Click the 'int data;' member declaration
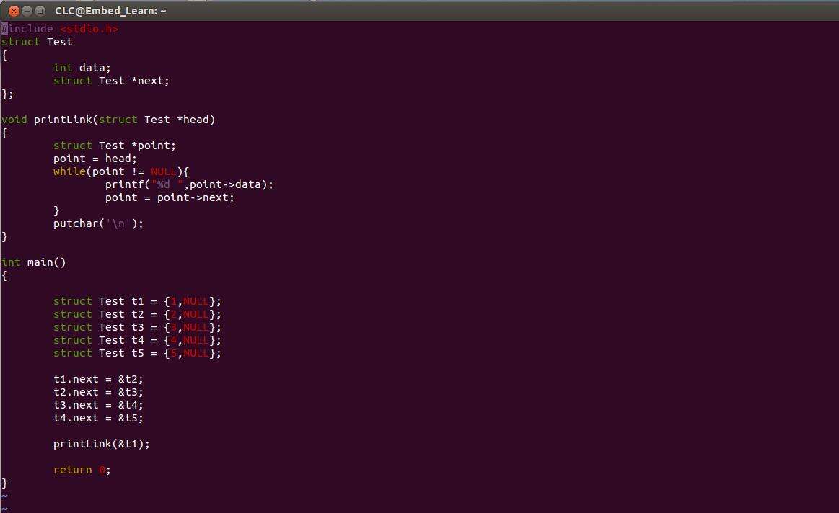This screenshot has width=839, height=513. tap(82, 68)
